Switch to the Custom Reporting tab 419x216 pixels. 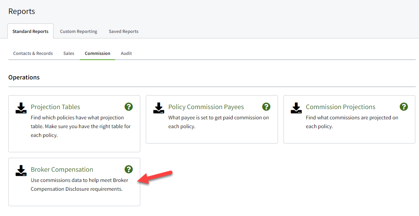[78, 31]
